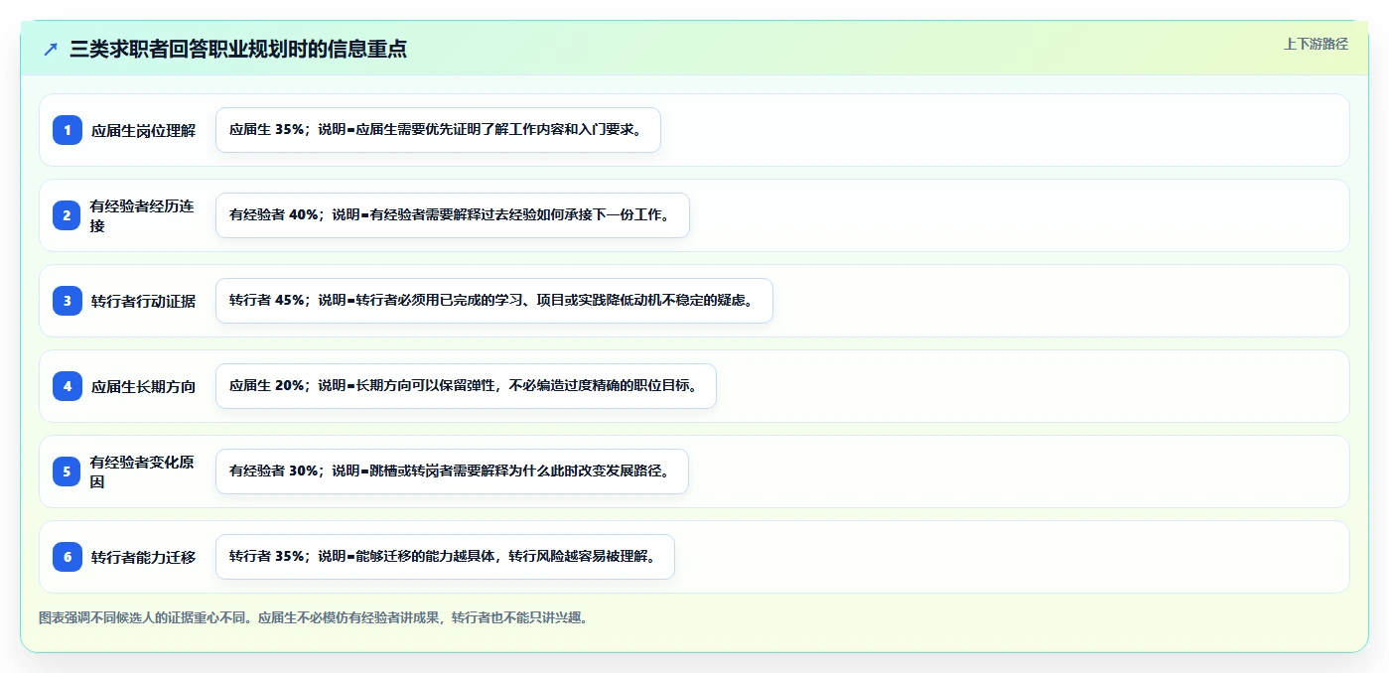Click the title 三类求职者回答职业规划时的信息重点
This screenshot has height=673, width=1389.
tap(238, 49)
